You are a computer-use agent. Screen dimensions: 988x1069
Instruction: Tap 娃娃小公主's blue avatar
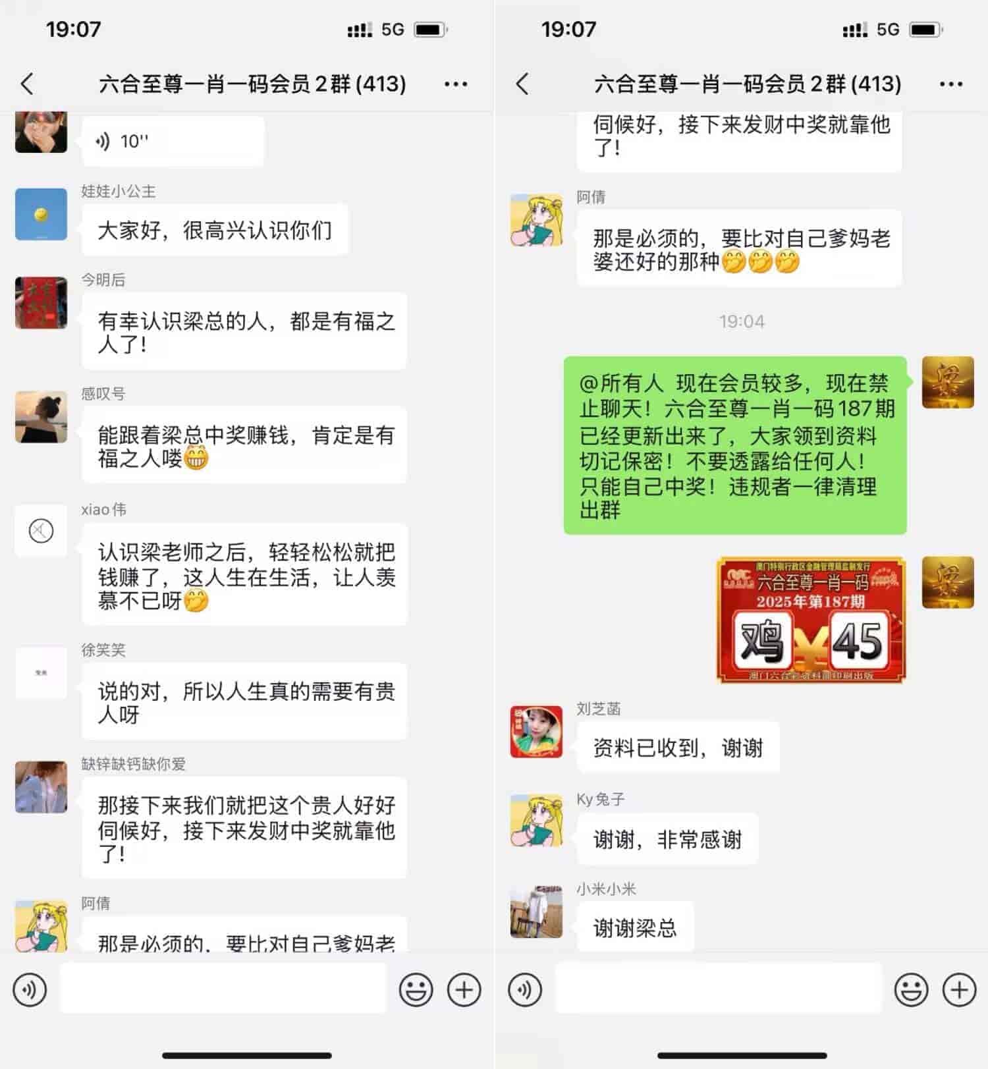(41, 214)
